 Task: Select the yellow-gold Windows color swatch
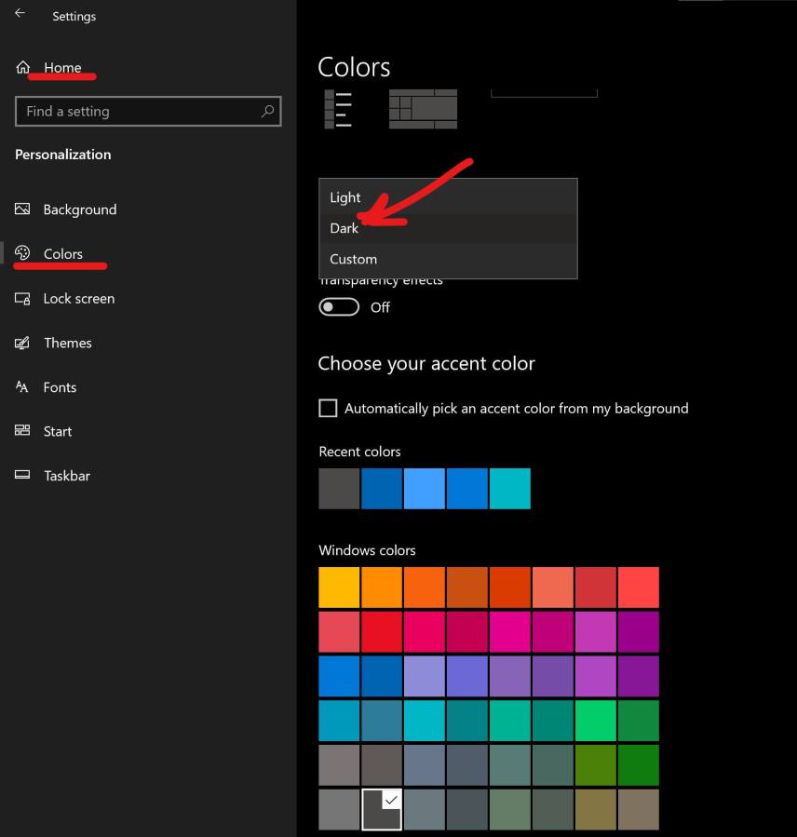tap(339, 587)
